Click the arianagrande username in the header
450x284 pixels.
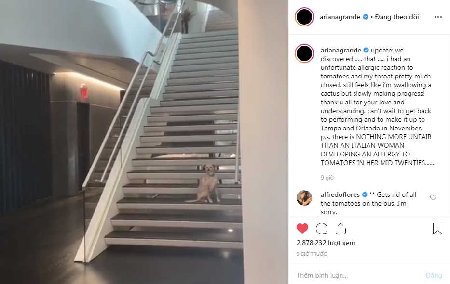pos(340,17)
